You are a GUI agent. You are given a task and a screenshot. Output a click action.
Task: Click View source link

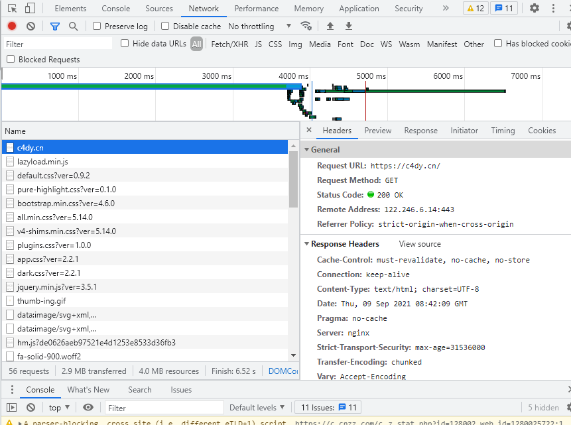tap(420, 244)
